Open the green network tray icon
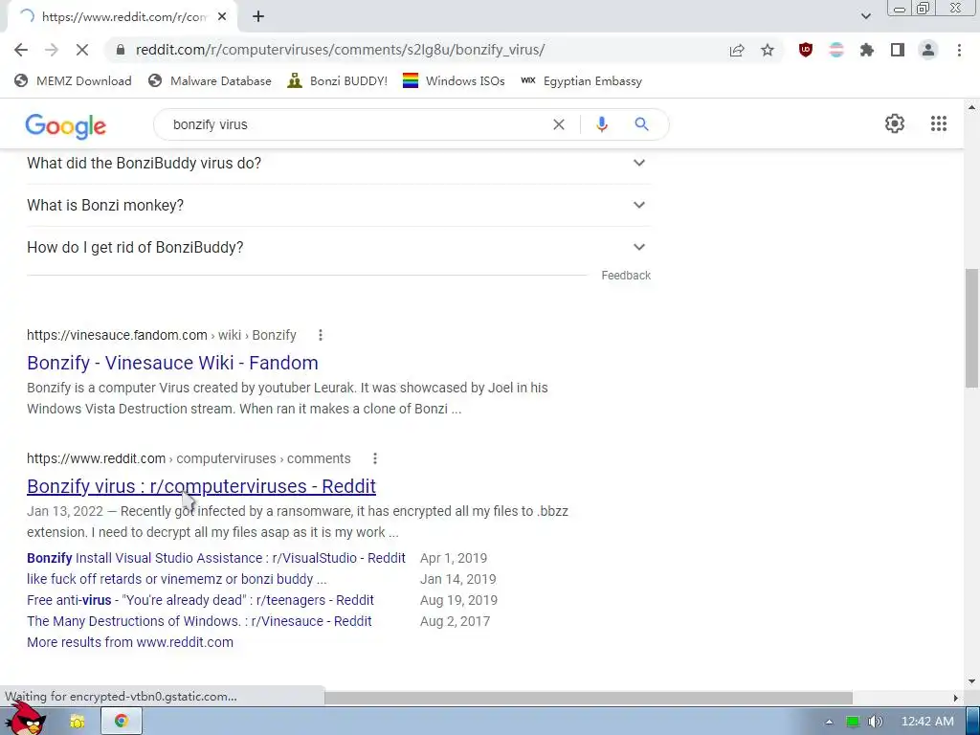 click(853, 722)
